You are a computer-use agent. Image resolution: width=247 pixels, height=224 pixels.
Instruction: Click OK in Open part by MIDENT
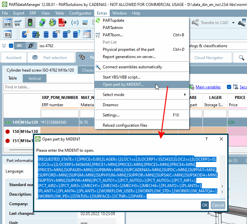205,205
